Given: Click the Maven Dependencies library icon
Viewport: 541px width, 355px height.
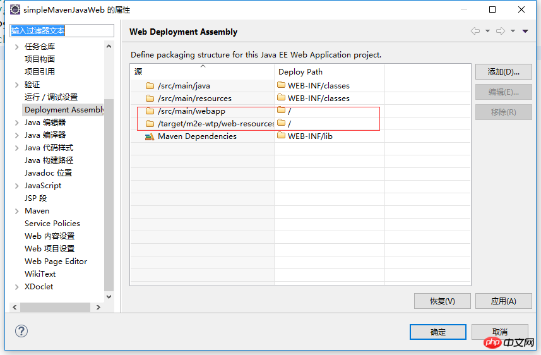Looking at the screenshot, I should (150, 136).
